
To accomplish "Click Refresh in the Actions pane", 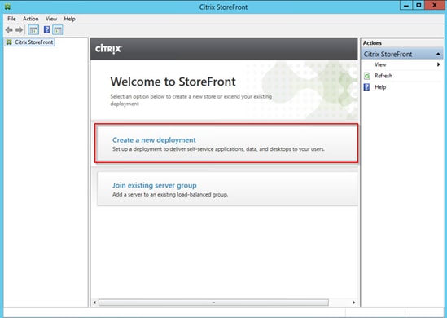I will click(383, 76).
